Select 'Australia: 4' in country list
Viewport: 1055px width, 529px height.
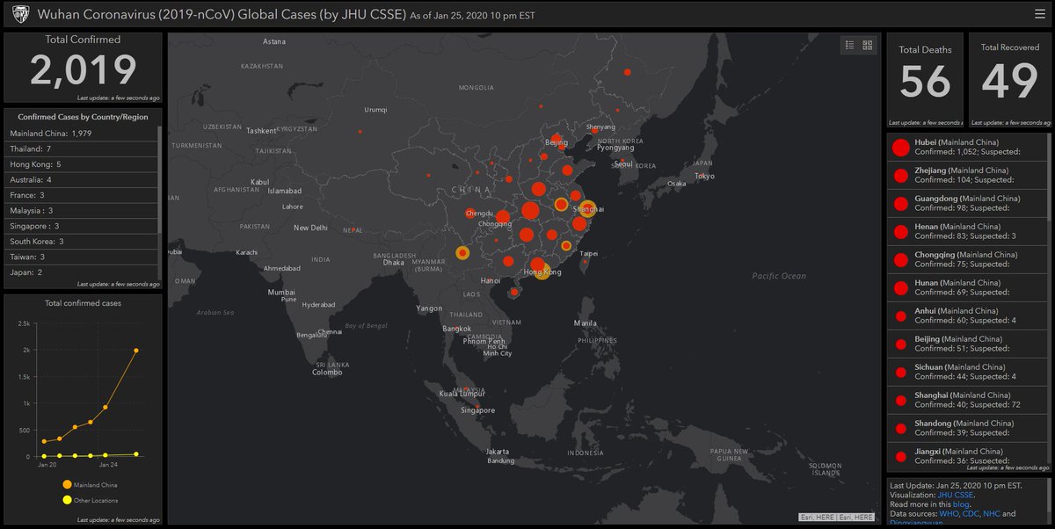[x=82, y=180]
